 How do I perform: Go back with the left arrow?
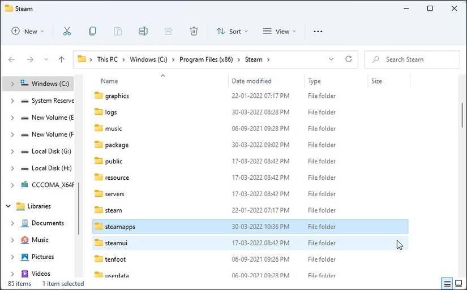[x=12, y=59]
